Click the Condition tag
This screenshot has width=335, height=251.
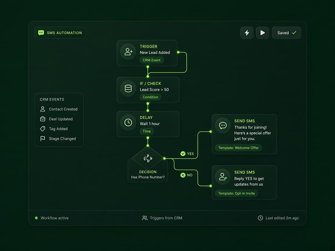coord(150,97)
